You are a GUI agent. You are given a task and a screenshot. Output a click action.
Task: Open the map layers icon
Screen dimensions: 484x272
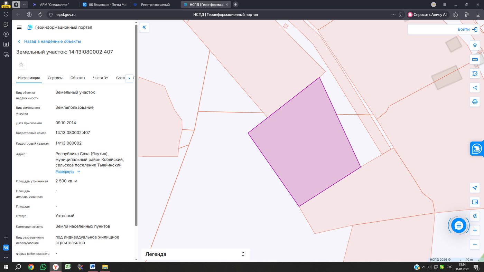475,45
